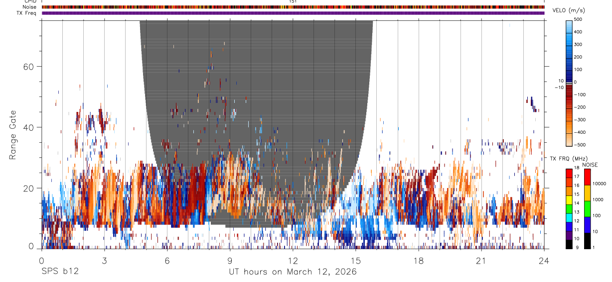Screen dimensions: 612x282
Task: Pick the green swatch in NOISE legend
Action: tap(587, 209)
